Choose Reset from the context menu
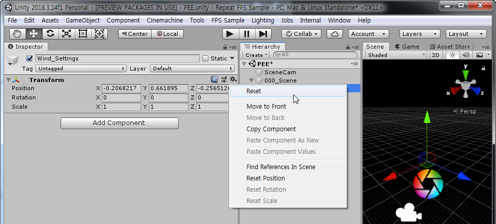 click(x=288, y=91)
